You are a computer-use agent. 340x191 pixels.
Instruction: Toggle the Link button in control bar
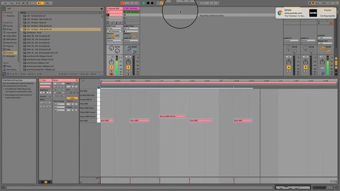pyautogui.click(x=5, y=3)
